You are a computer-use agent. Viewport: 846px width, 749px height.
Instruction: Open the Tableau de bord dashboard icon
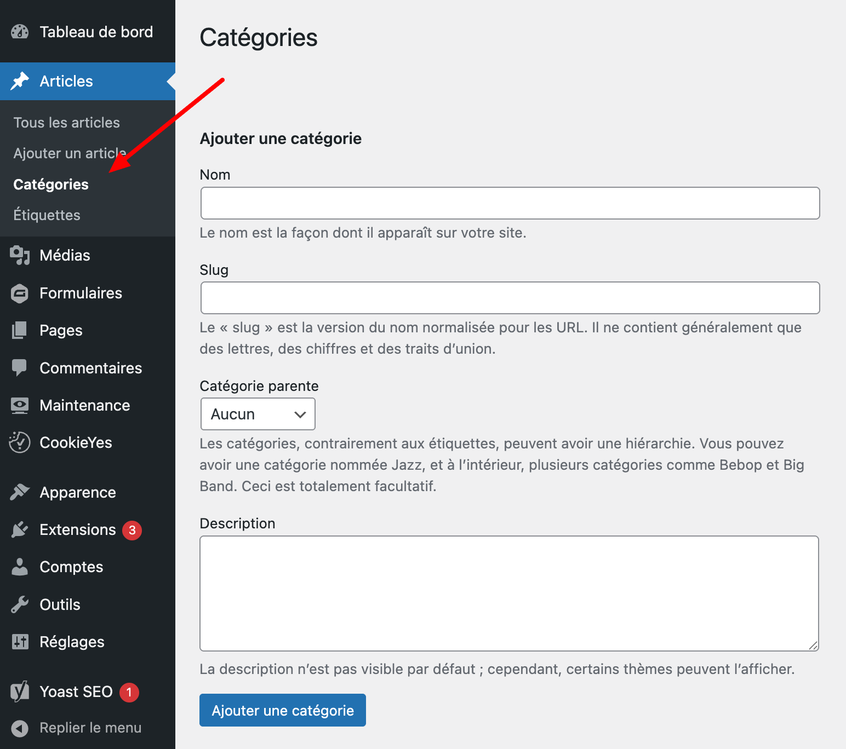pyautogui.click(x=20, y=32)
